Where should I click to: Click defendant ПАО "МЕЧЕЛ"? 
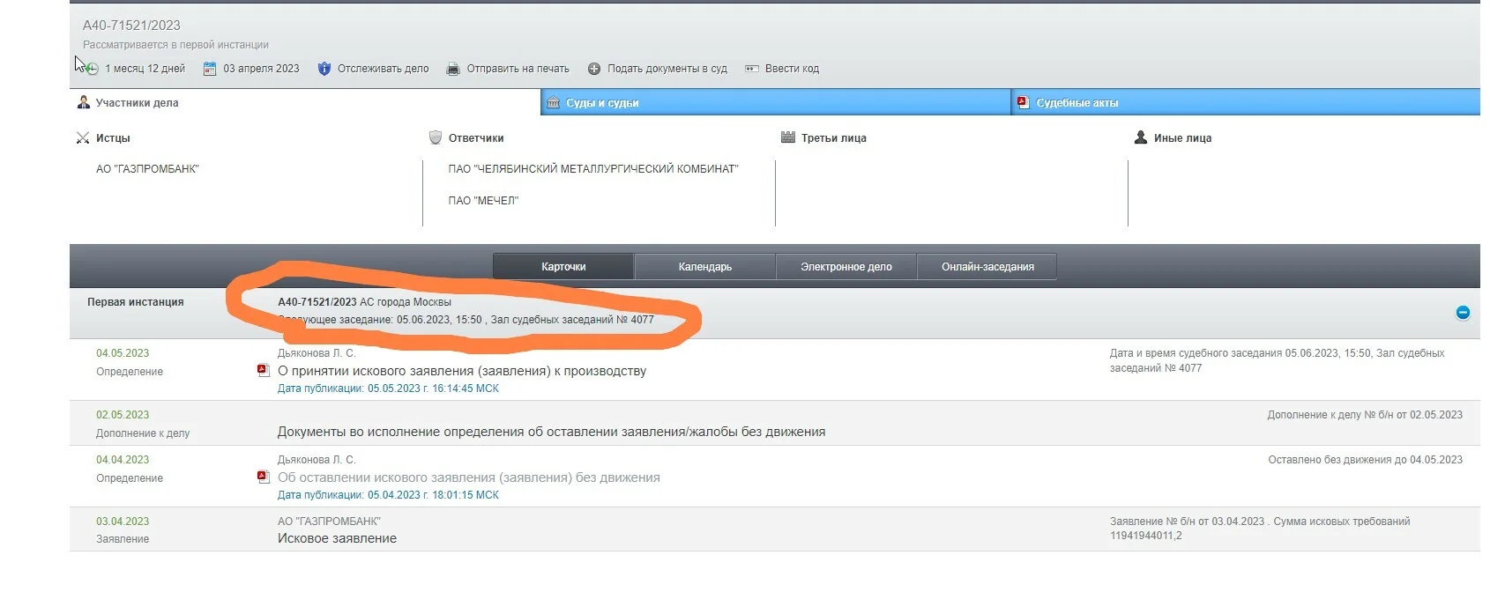click(x=483, y=201)
